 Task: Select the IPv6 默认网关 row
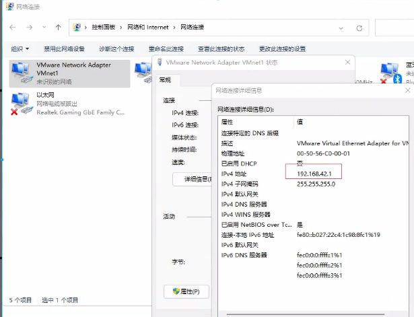[x=314, y=245]
